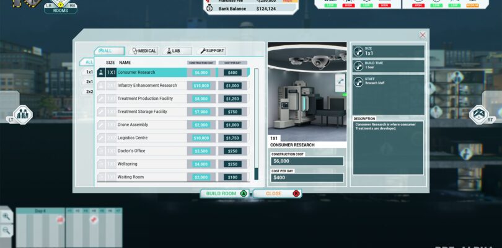
Task: Click the wrench icon of Logistics Centre
Action: [101, 138]
